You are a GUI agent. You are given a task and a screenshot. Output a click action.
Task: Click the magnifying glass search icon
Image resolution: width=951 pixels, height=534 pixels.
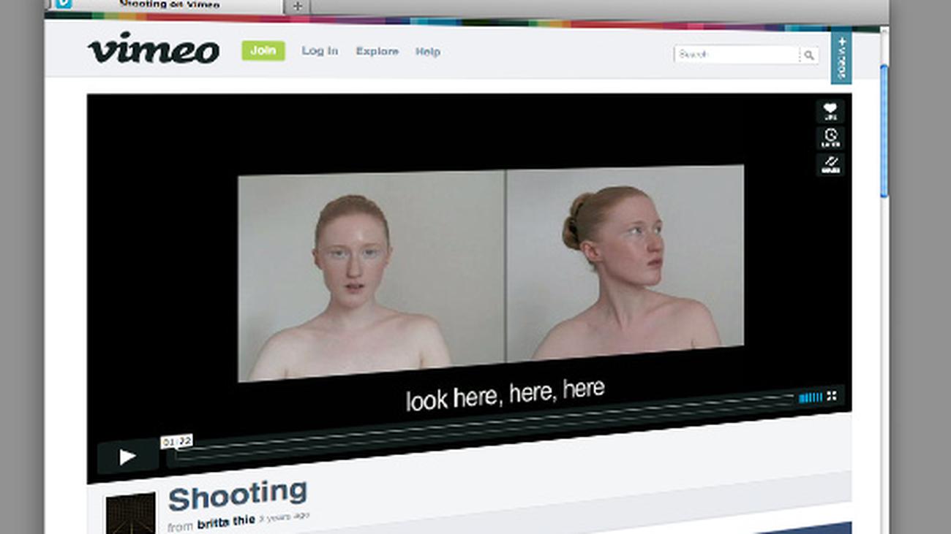coord(808,55)
